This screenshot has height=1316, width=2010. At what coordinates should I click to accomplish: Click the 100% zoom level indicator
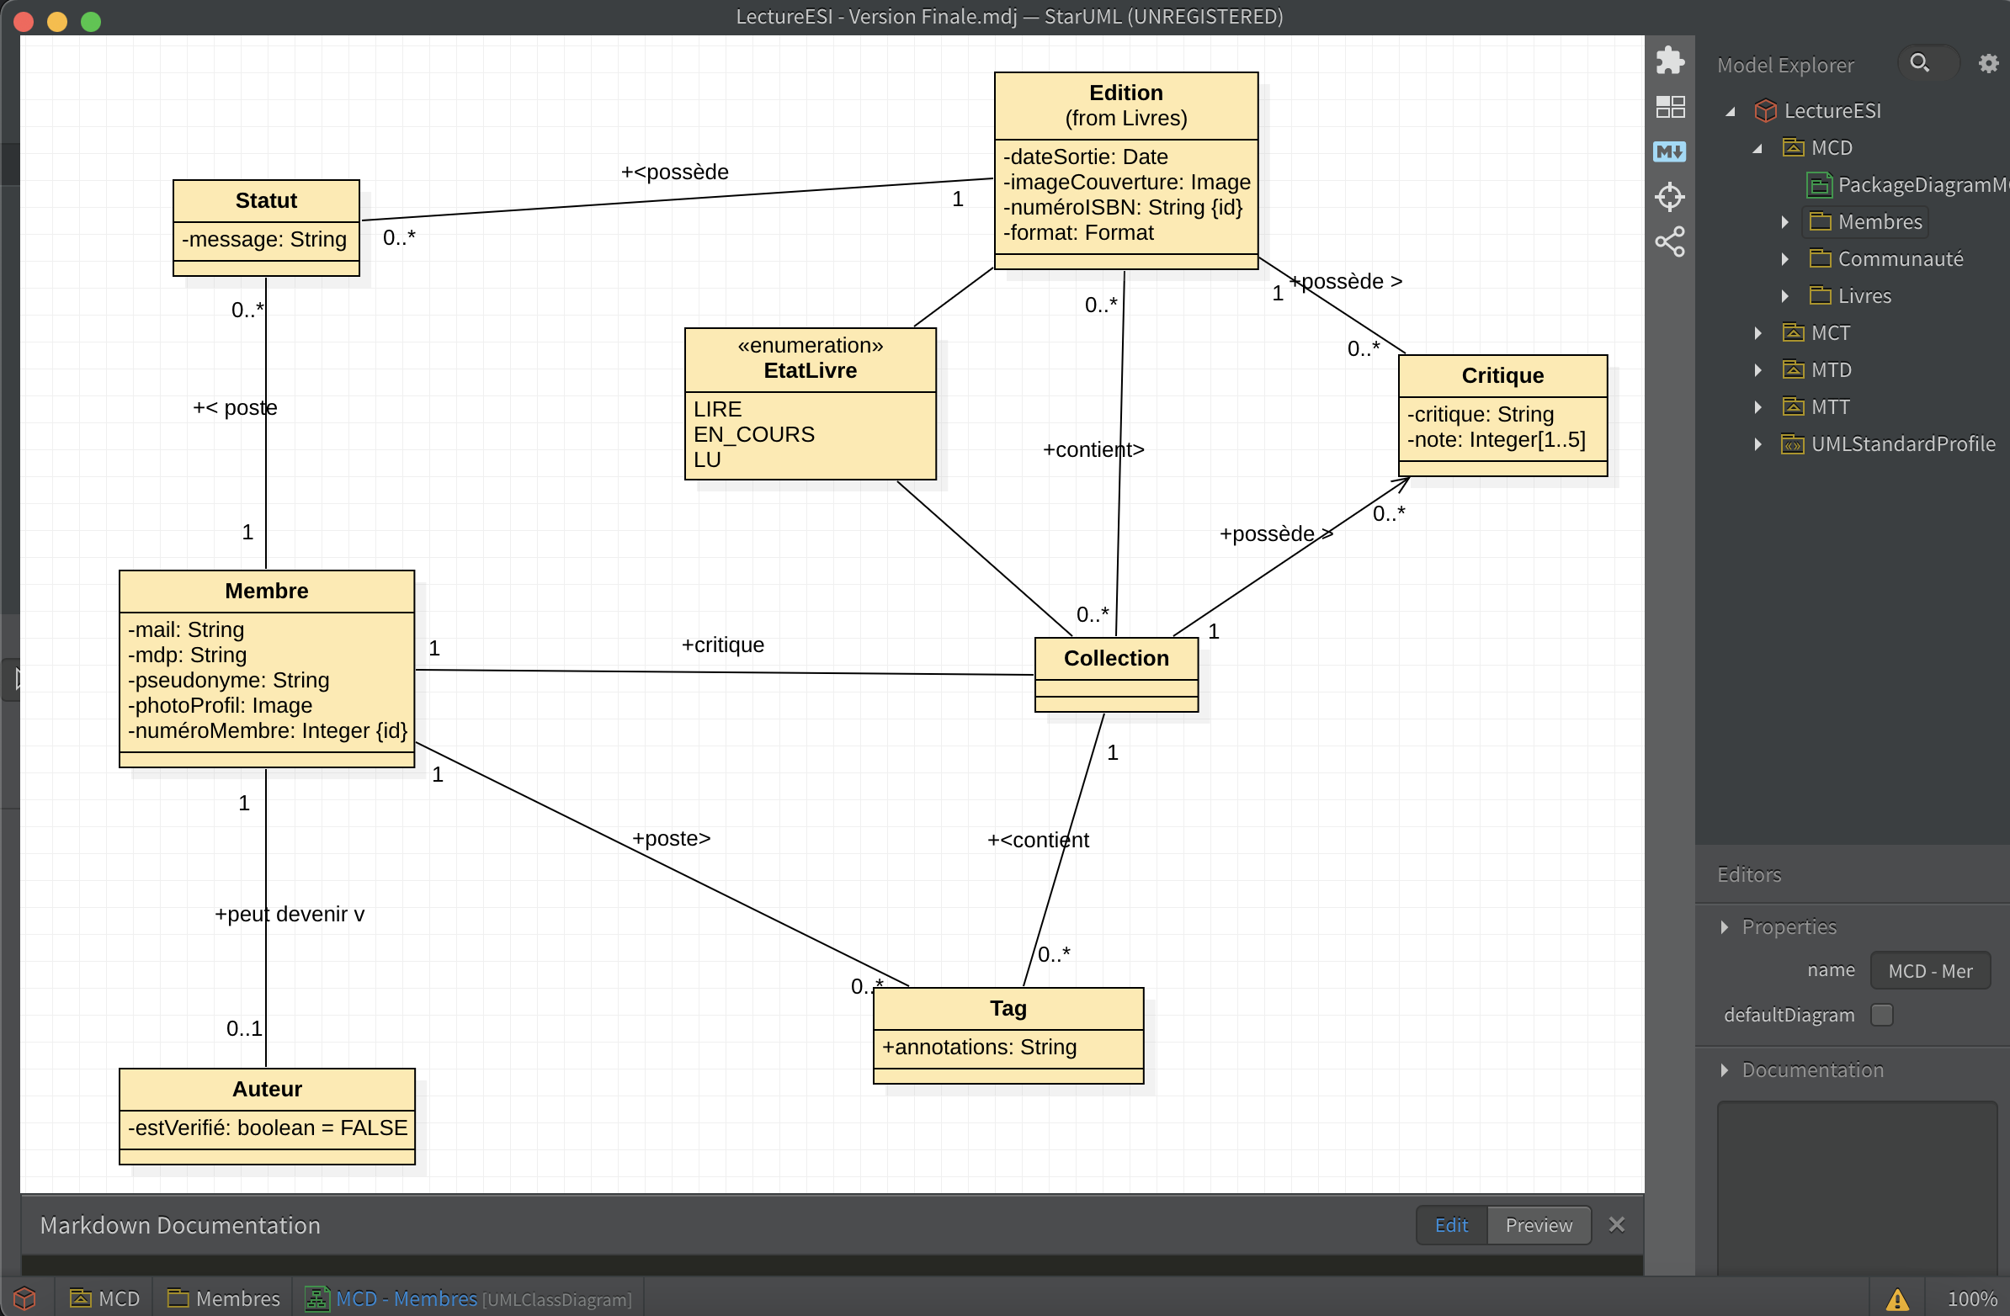1971,1299
